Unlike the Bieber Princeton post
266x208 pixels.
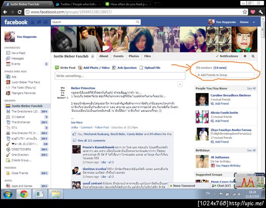(74, 127)
